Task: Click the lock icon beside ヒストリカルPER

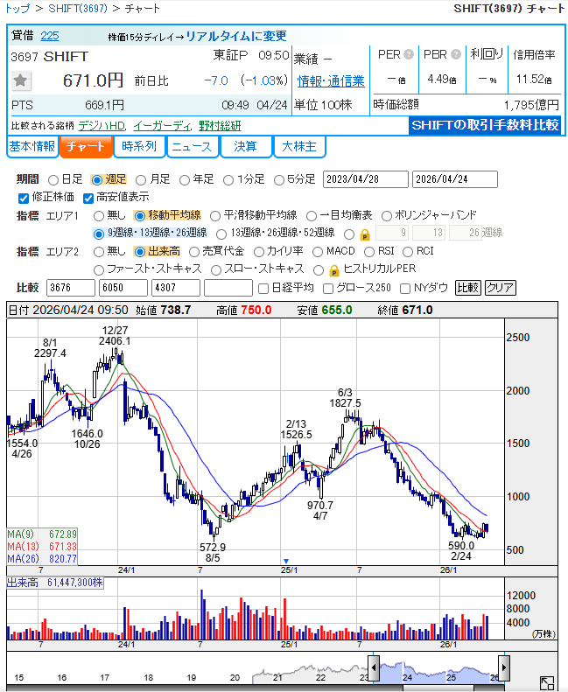Action: tap(334, 270)
